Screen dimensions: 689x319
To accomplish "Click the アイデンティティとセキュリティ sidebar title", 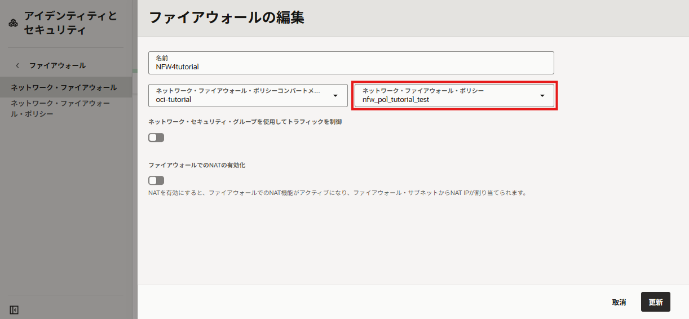I will [x=70, y=23].
